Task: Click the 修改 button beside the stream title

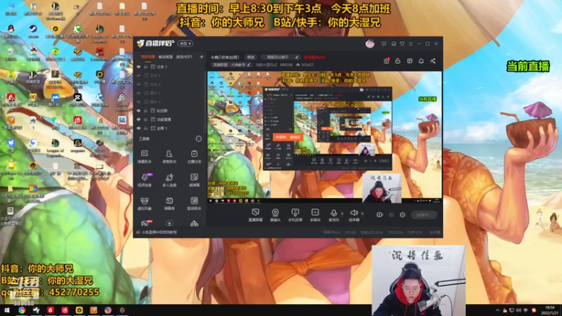Action: point(251,58)
